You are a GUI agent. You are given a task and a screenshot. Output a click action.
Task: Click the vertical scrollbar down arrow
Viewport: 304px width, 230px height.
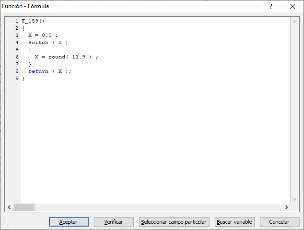point(294,199)
